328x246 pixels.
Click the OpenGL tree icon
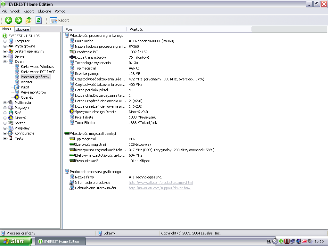pos(17,97)
